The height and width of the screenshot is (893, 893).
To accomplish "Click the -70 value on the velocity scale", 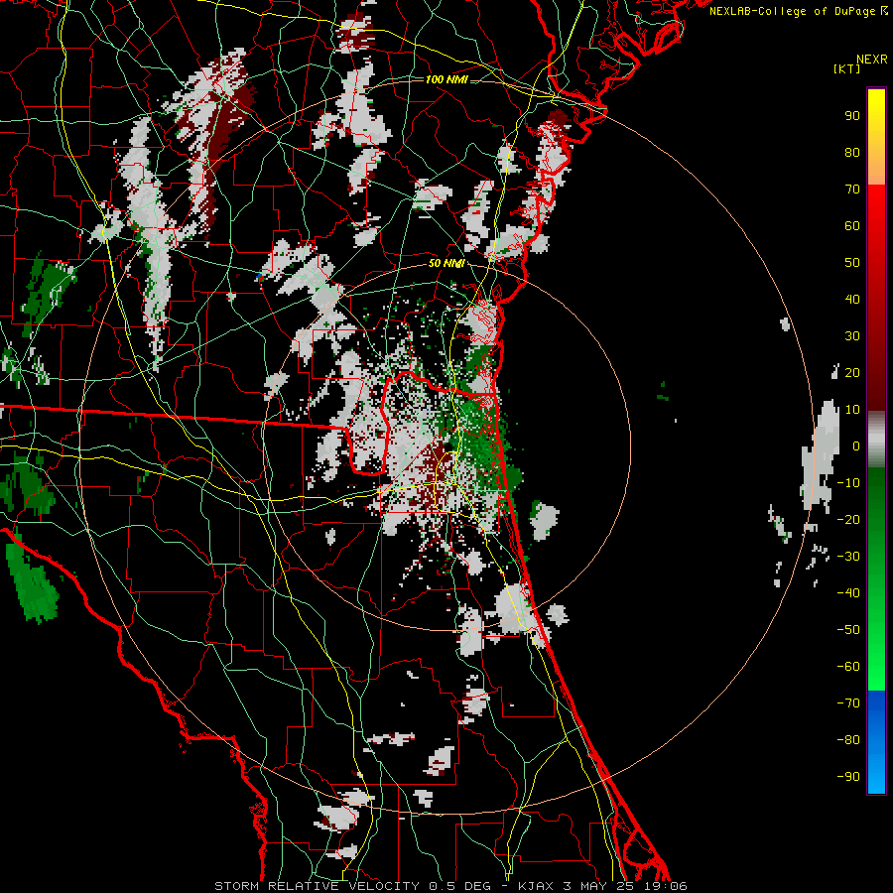I will (848, 703).
